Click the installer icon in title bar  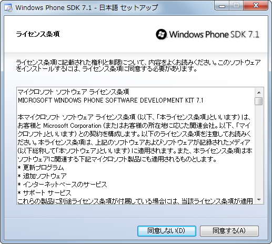[8, 8]
